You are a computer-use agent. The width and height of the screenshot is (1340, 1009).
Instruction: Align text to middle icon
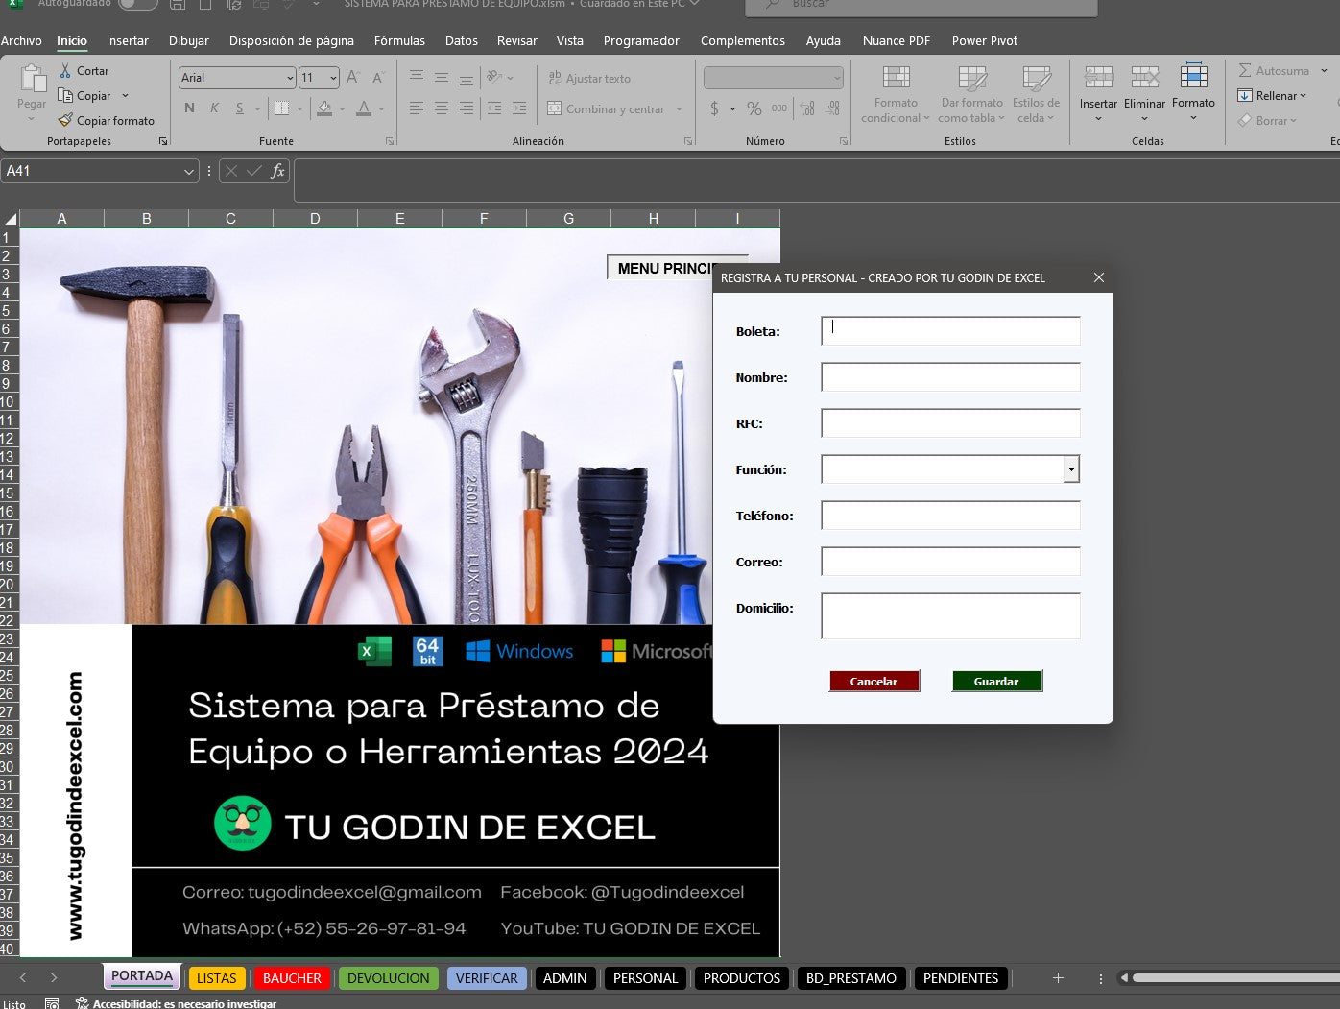pos(442,78)
